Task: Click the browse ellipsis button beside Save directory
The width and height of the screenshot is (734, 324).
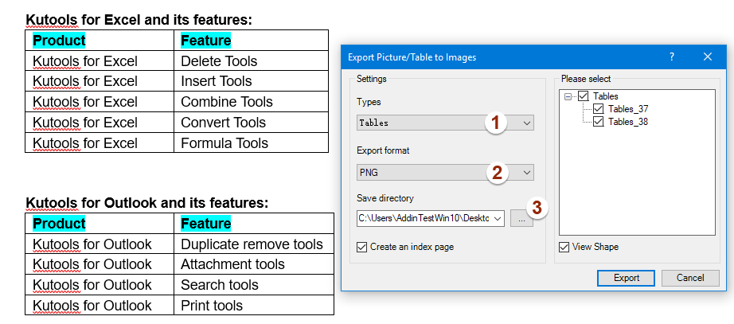Action: point(521,218)
